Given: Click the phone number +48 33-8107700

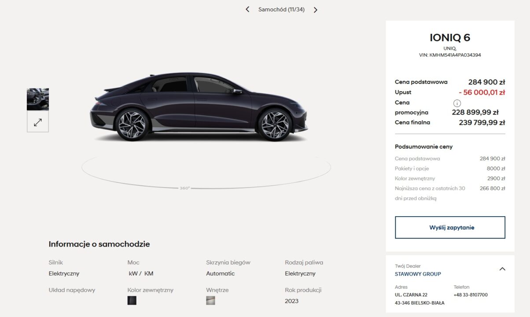Looking at the screenshot, I should pyautogui.click(x=471, y=295).
